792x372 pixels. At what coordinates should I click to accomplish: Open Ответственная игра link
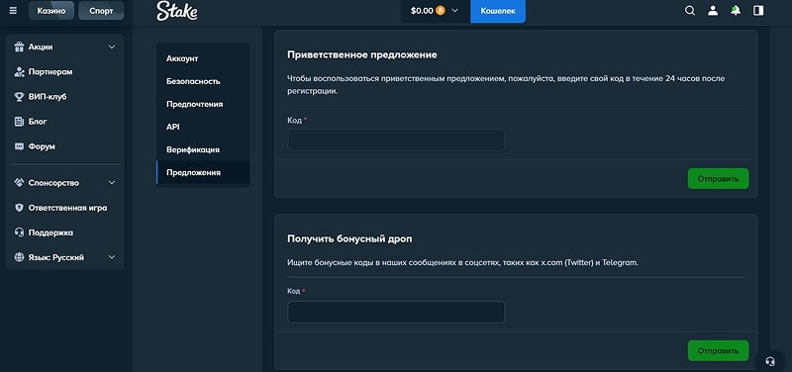67,208
